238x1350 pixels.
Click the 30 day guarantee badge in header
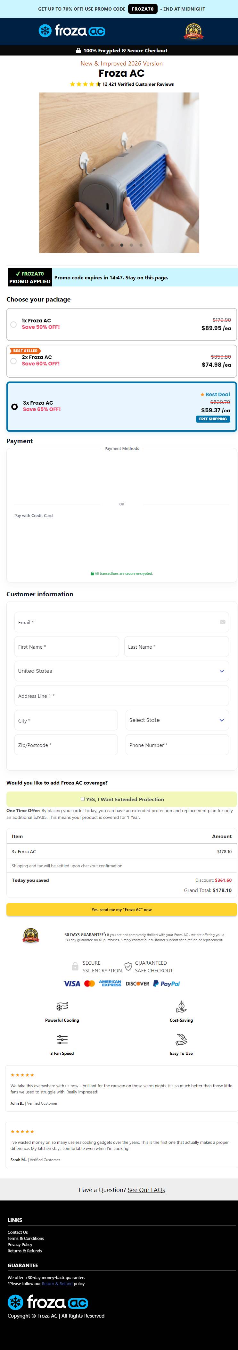193,31
